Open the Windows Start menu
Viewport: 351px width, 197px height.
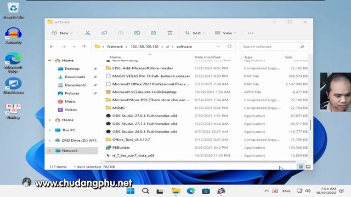coord(131,191)
